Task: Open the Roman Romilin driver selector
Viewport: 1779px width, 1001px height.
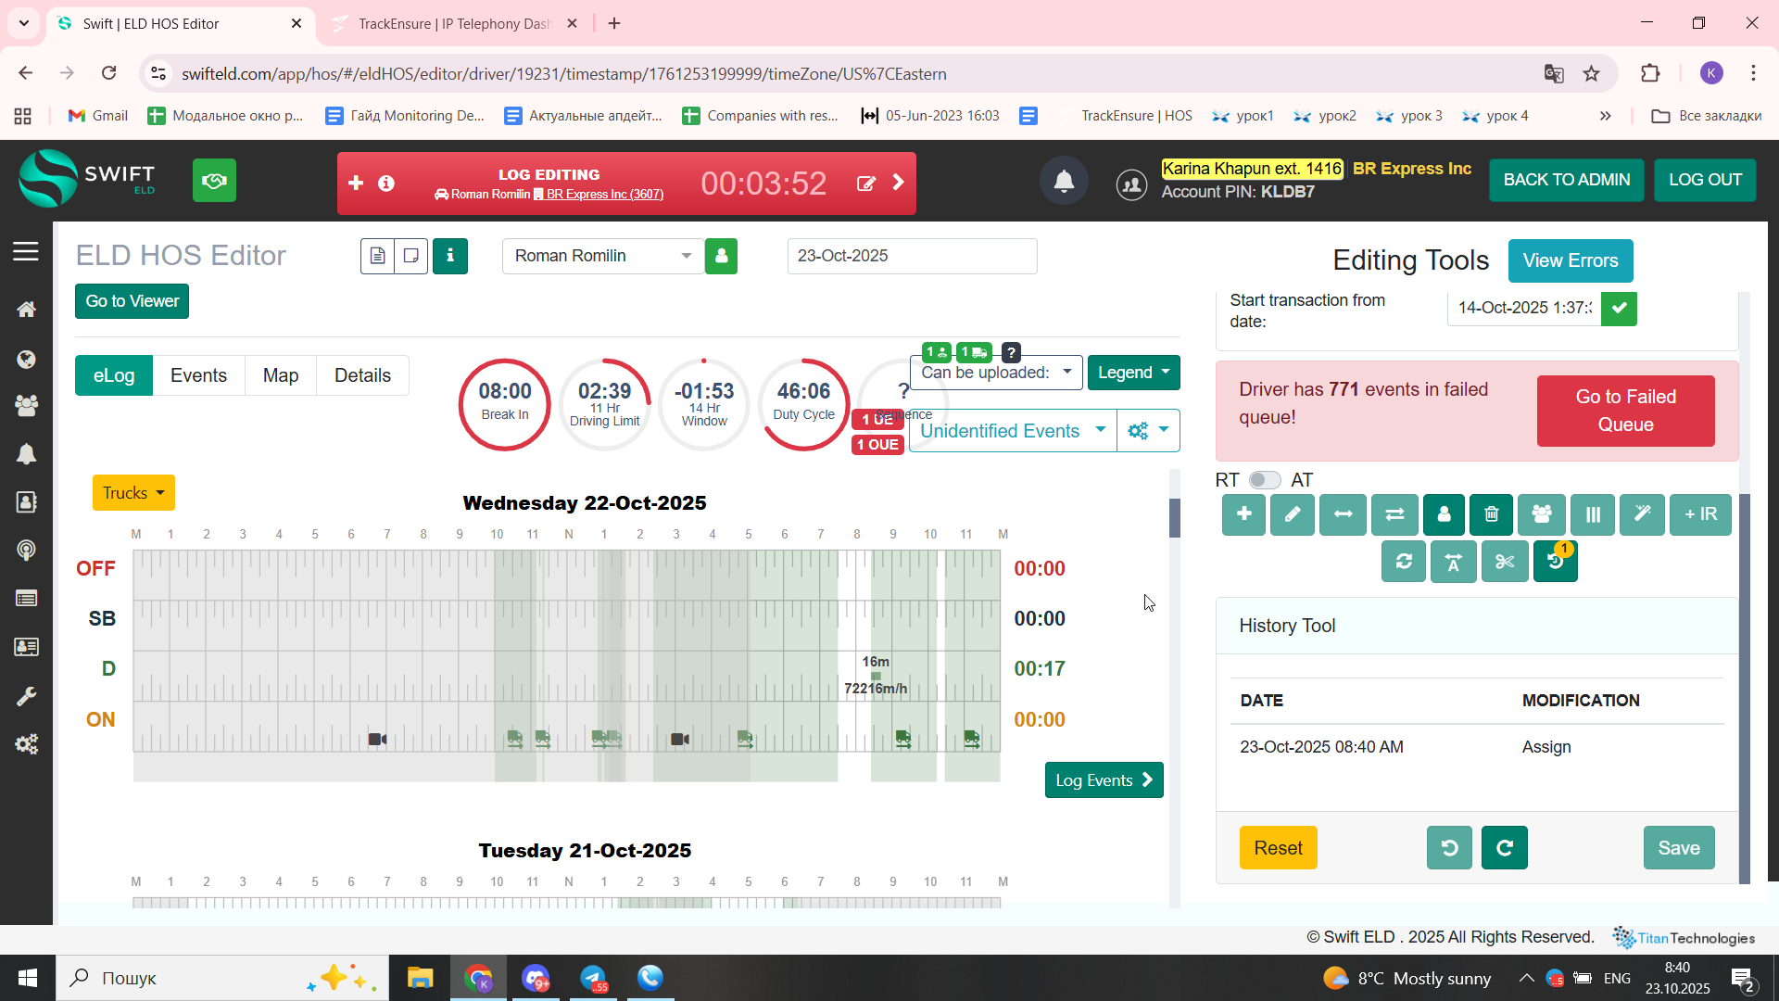Action: (x=602, y=256)
